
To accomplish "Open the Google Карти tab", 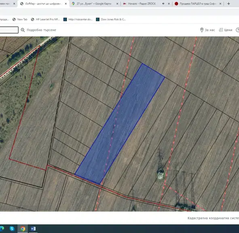I will (94, 4).
